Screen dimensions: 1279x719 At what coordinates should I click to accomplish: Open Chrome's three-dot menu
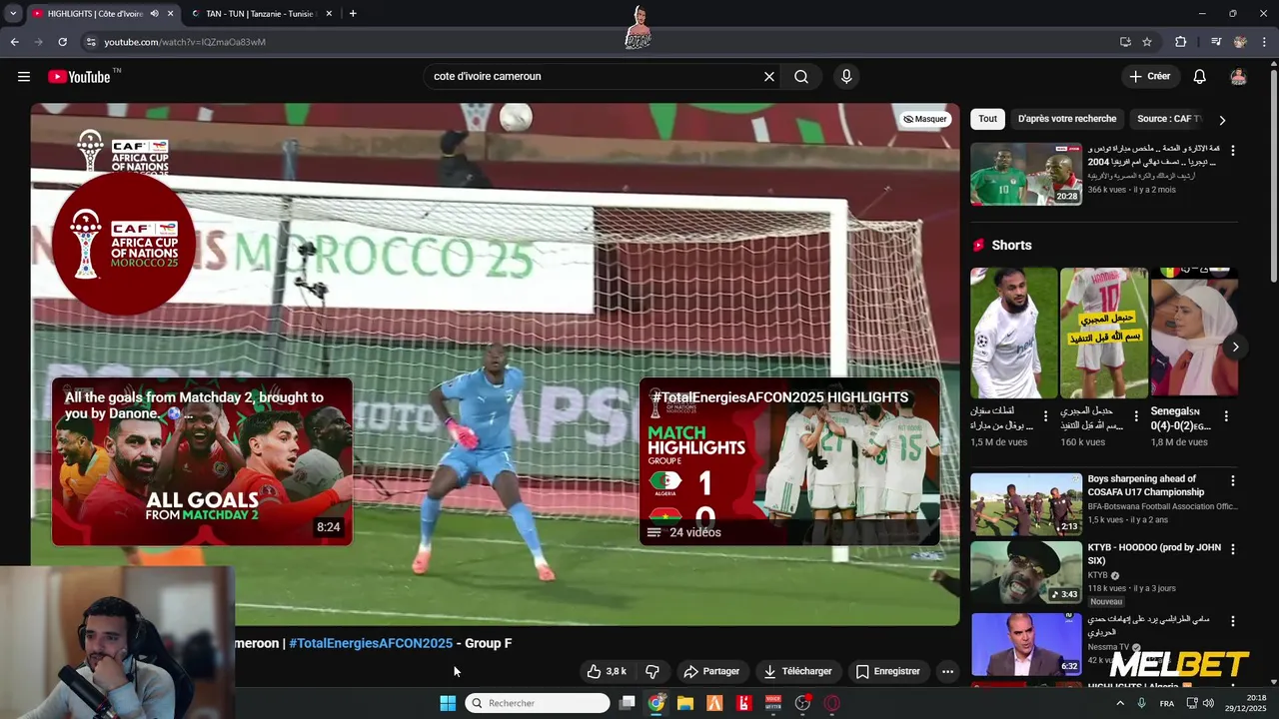pyautogui.click(x=1265, y=42)
